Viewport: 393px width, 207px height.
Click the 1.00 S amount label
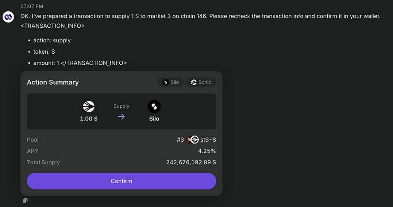coord(89,119)
